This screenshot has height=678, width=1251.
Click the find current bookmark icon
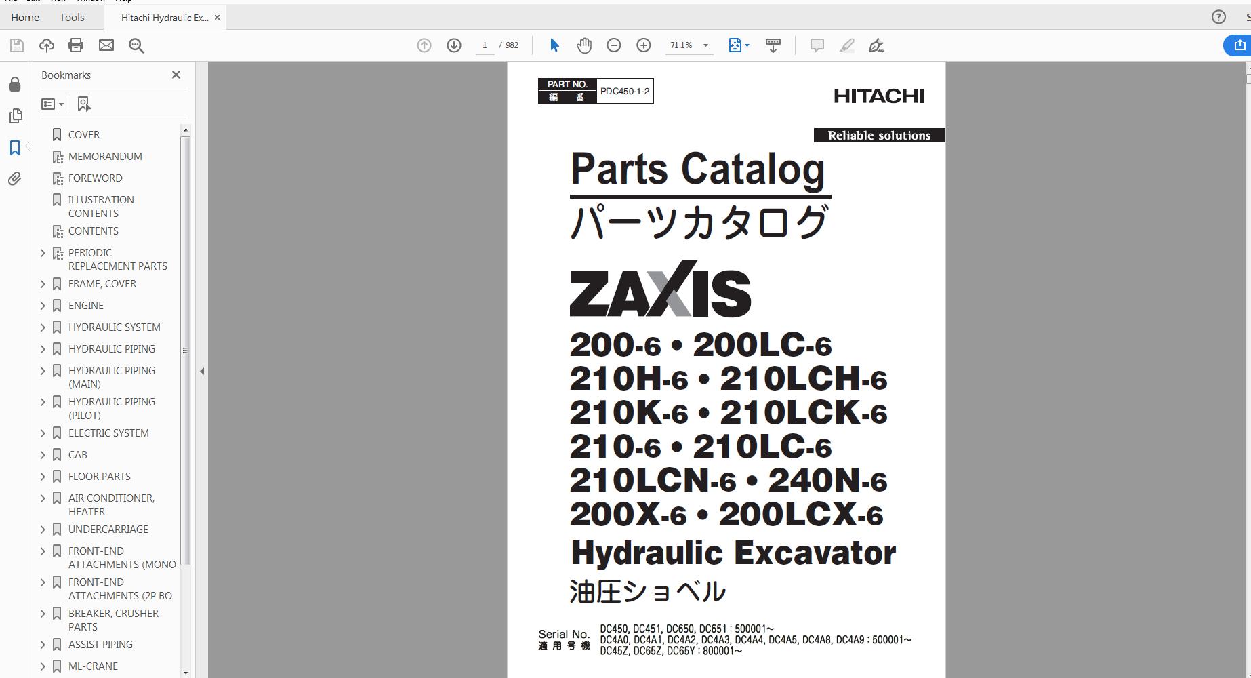pos(84,104)
